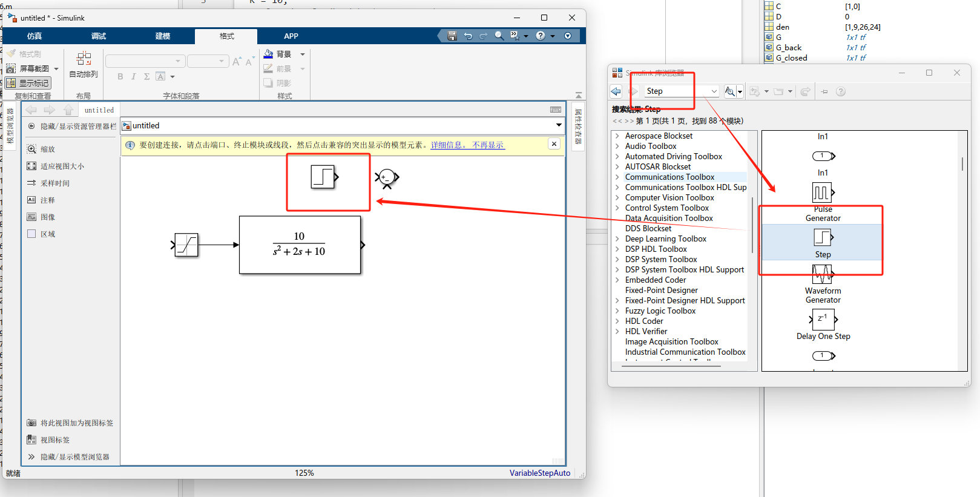Switch to the APP tab
The height and width of the screenshot is (497, 980).
click(x=291, y=36)
